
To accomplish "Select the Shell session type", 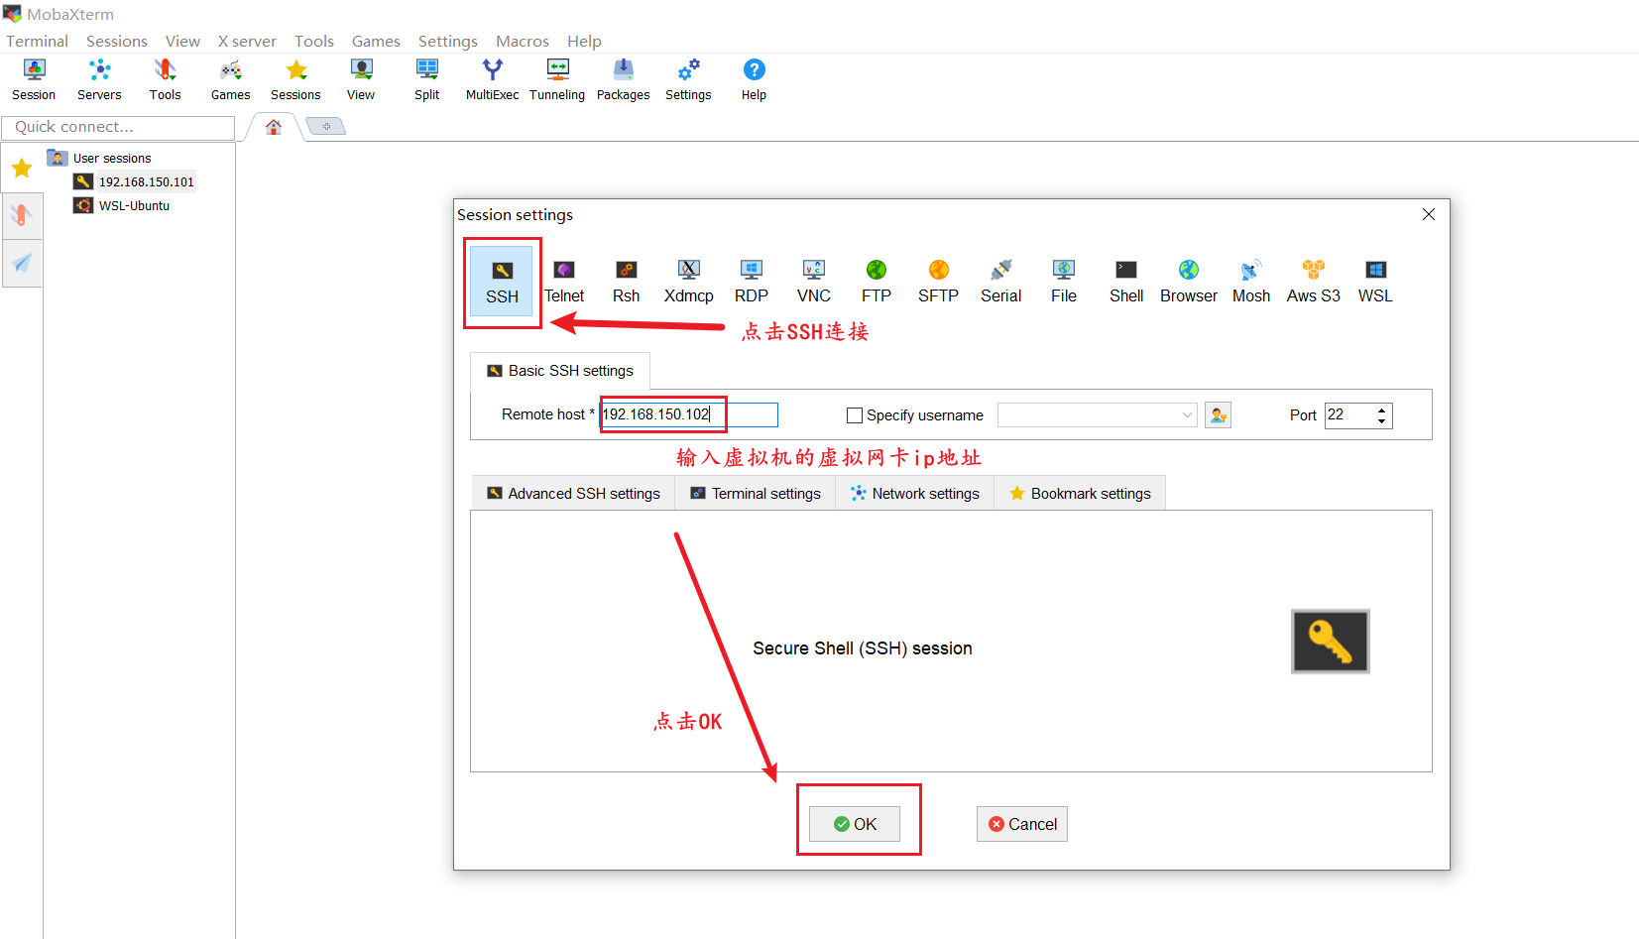I will click(x=1126, y=282).
